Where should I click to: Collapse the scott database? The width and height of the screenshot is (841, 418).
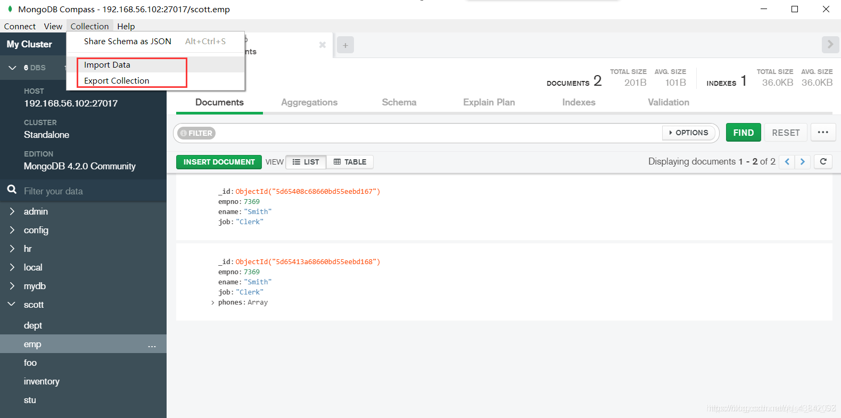click(x=12, y=305)
